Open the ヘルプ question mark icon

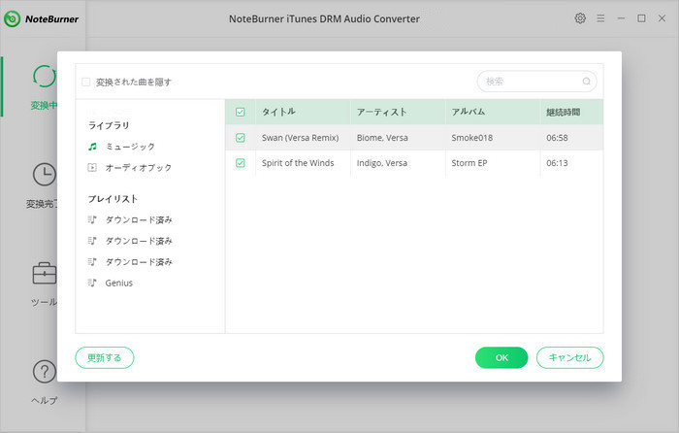[45, 372]
